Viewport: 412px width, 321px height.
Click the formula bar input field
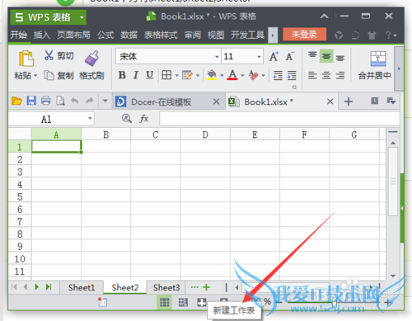(279, 119)
